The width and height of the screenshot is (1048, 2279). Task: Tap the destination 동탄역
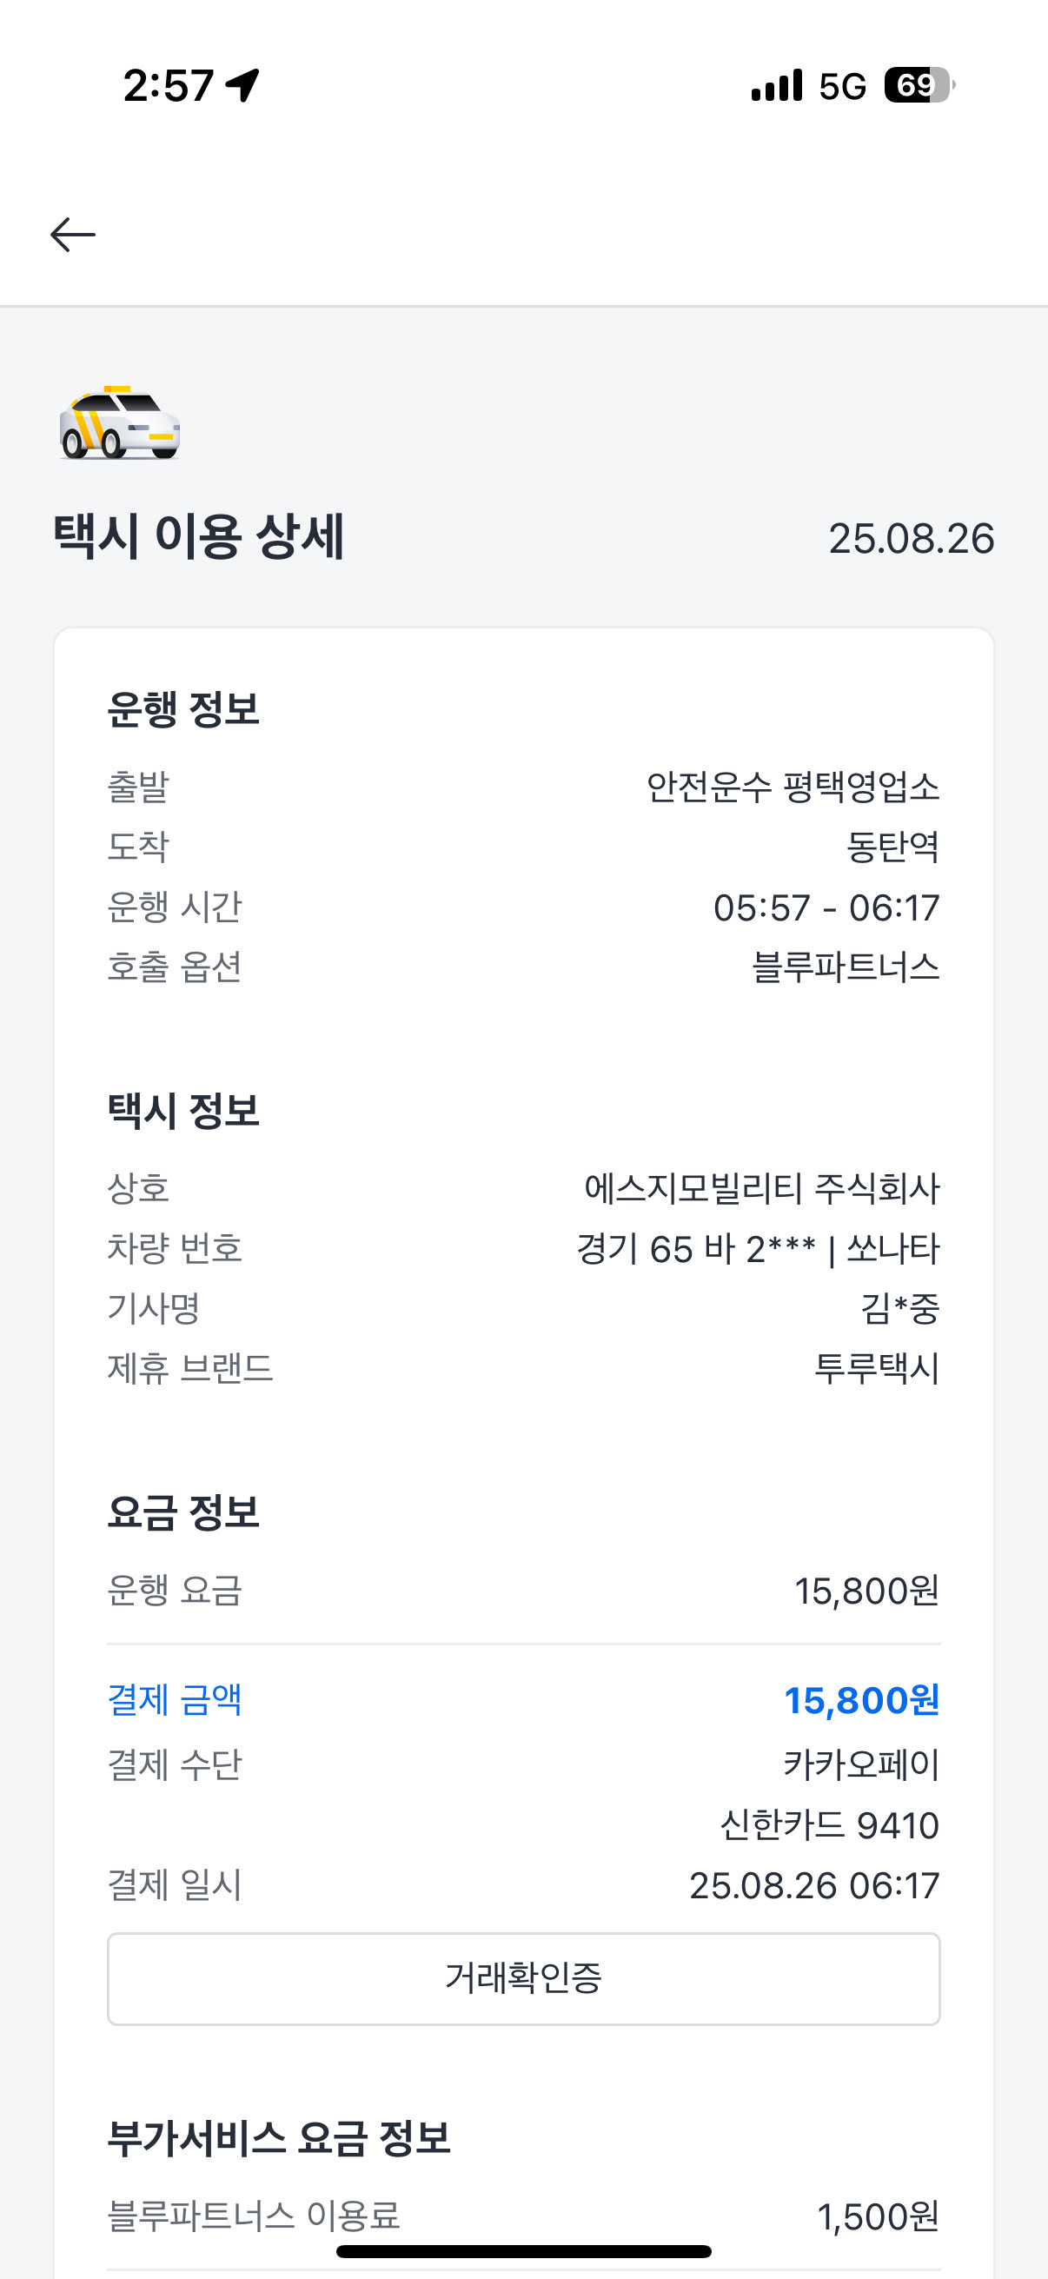pyautogui.click(x=892, y=847)
